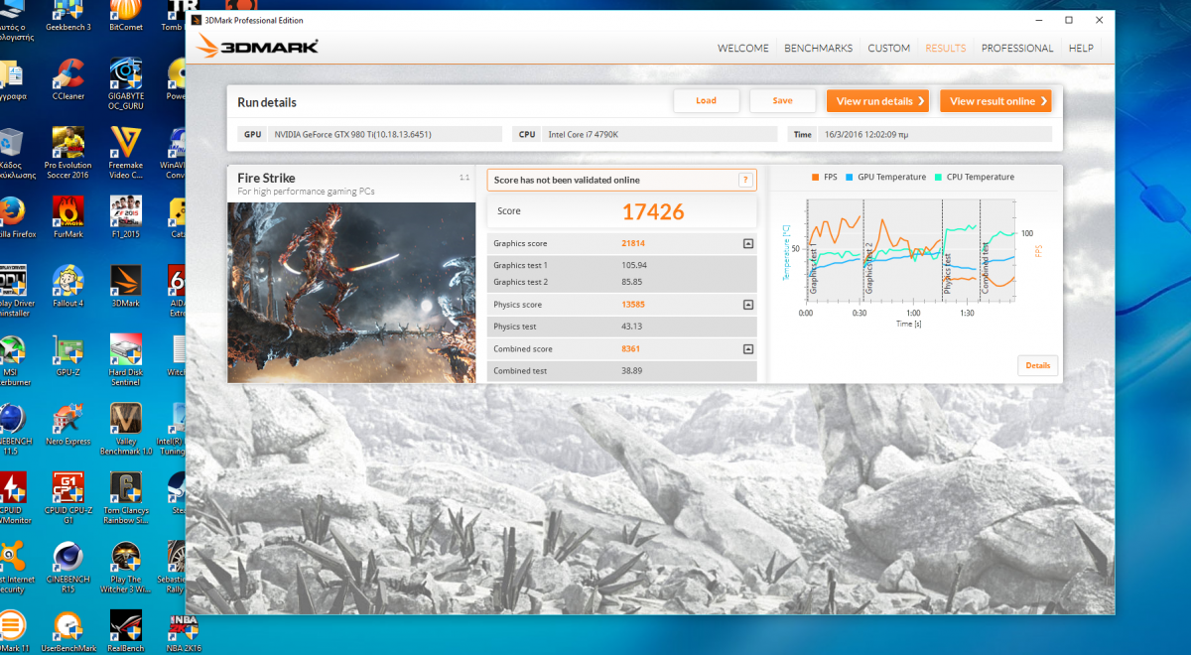This screenshot has width=1191, height=655.
Task: Select the 3DMark desktop shortcut
Action: [x=126, y=286]
